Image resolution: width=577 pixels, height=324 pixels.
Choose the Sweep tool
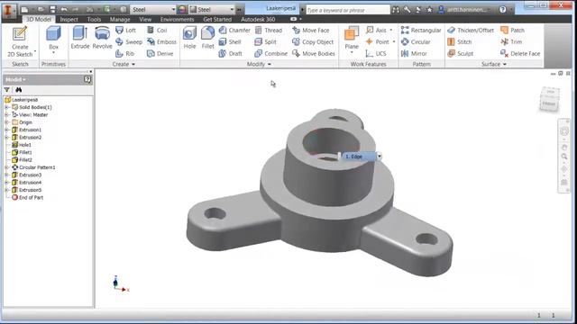tap(129, 42)
